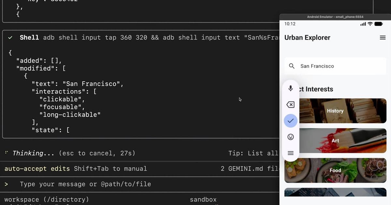Tap the keyboard layout hamburger icon below the emoji

click(x=290, y=153)
